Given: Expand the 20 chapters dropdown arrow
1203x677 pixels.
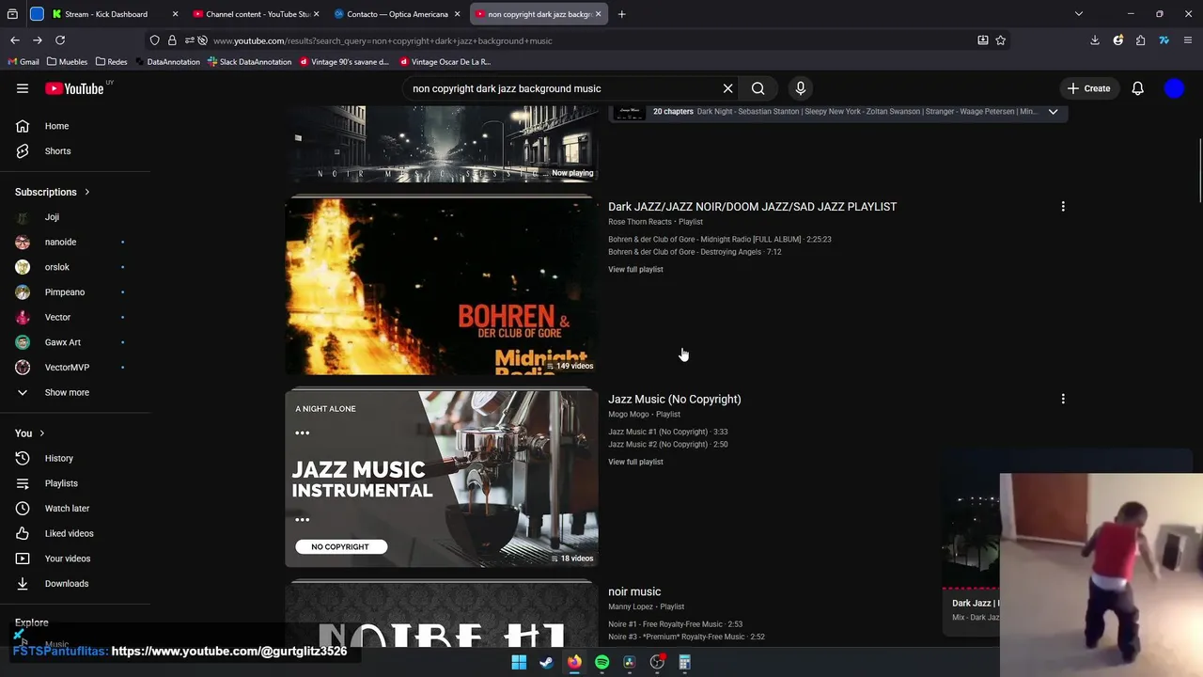Looking at the screenshot, I should coord(1053,111).
